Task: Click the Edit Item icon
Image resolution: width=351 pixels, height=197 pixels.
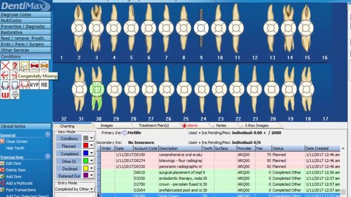Action: point(2,163)
